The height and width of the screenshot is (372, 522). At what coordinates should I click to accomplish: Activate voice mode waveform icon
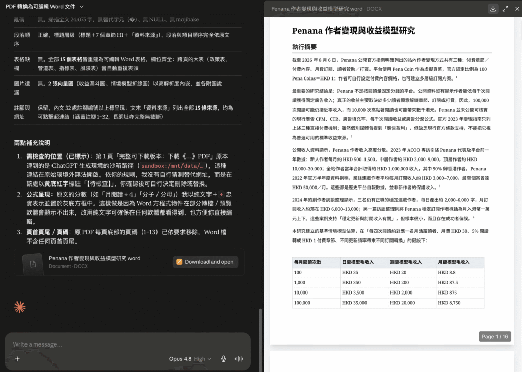coord(239,359)
